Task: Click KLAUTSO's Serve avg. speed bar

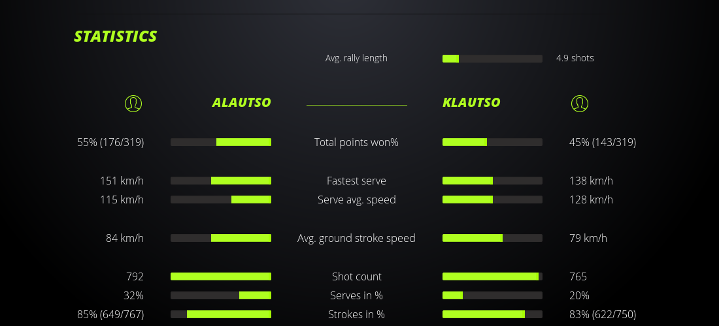Action: click(492, 200)
